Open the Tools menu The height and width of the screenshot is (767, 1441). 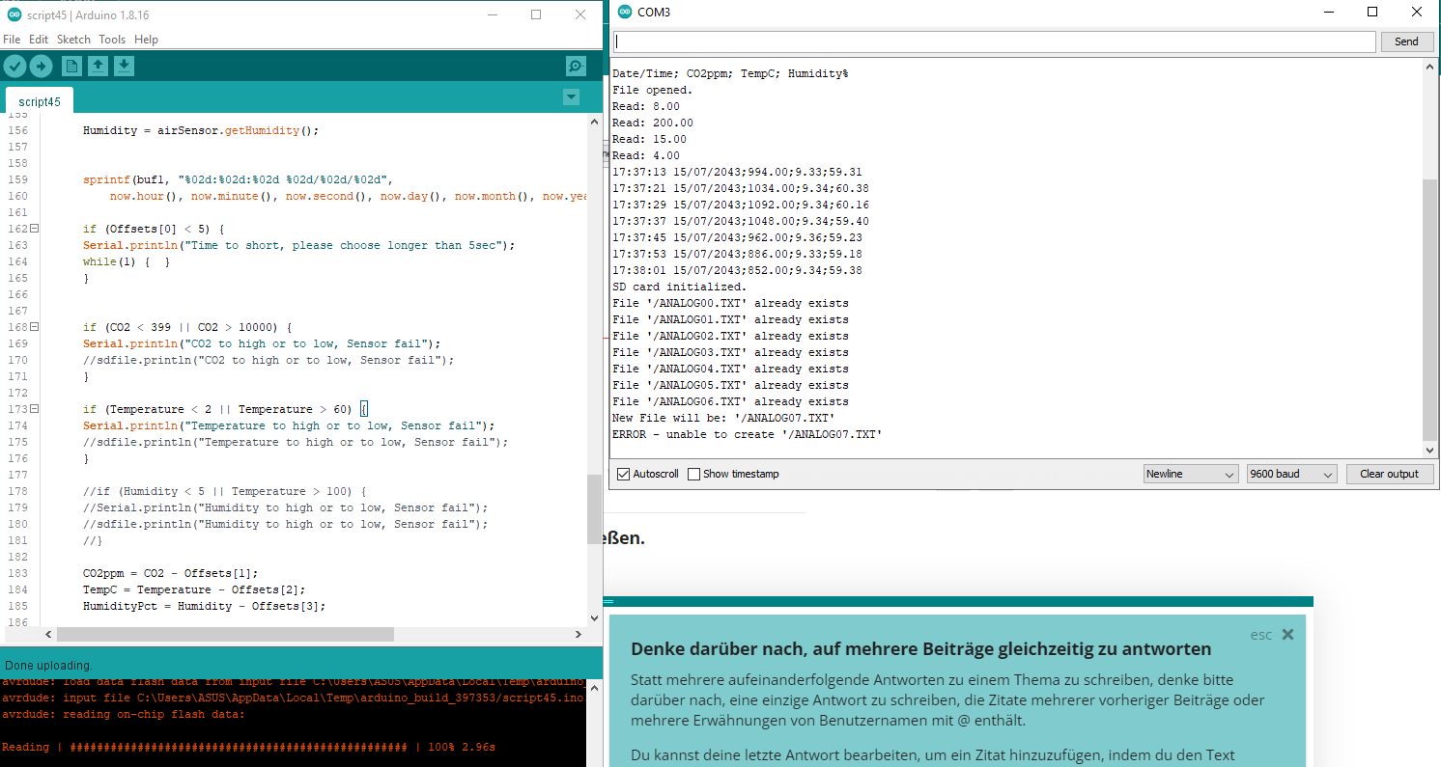[x=110, y=40]
